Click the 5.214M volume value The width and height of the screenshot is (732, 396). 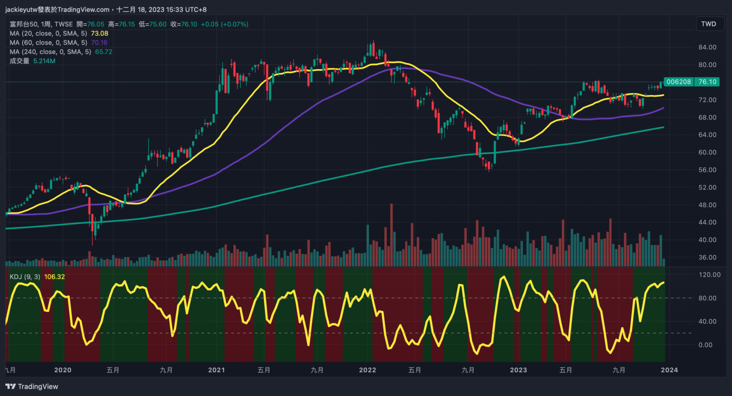click(44, 61)
